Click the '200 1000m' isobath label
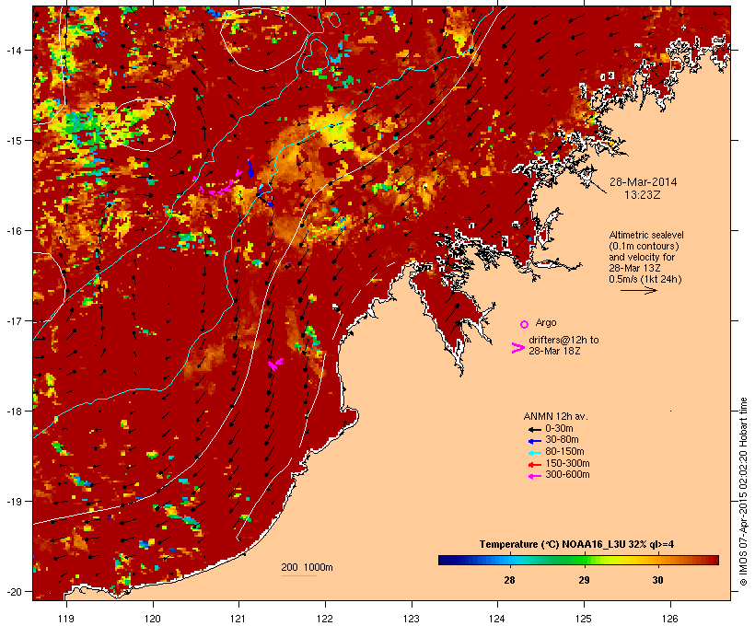 307,567
